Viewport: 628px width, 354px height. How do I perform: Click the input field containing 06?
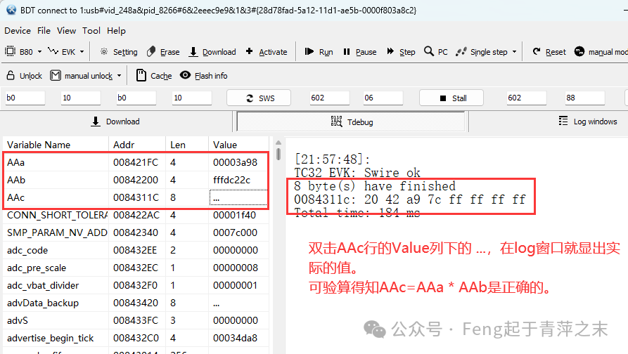383,98
